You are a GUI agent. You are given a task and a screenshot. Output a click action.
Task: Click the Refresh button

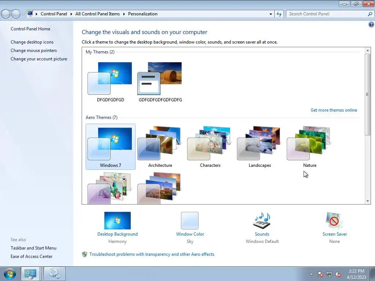[x=279, y=14]
